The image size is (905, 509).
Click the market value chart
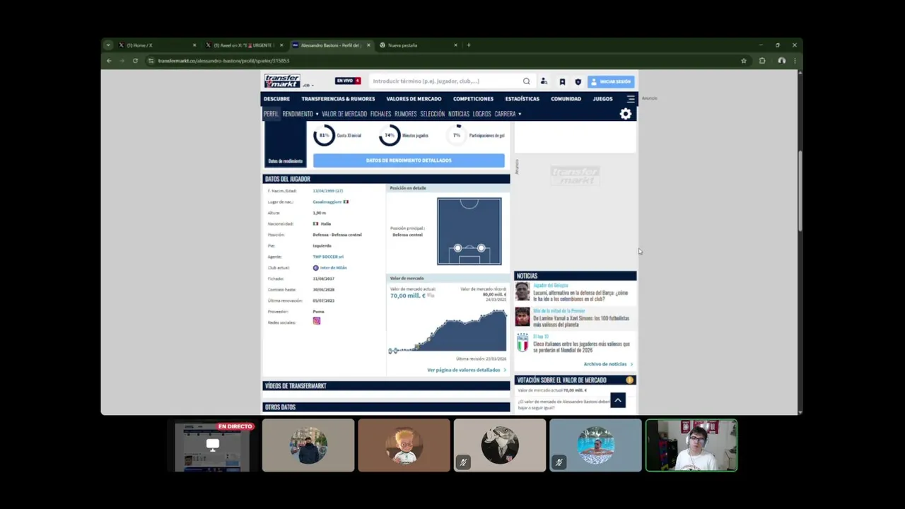pos(448,329)
